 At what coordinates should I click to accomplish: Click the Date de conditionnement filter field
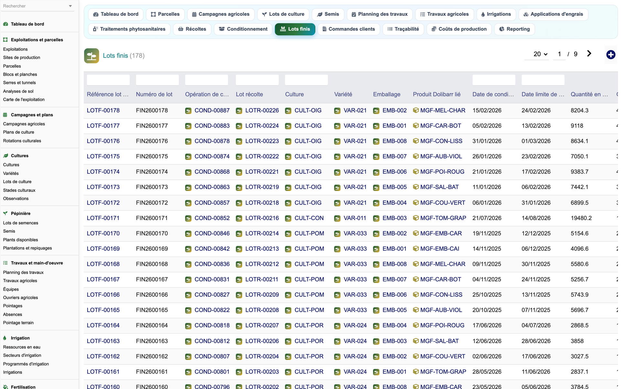(x=494, y=80)
